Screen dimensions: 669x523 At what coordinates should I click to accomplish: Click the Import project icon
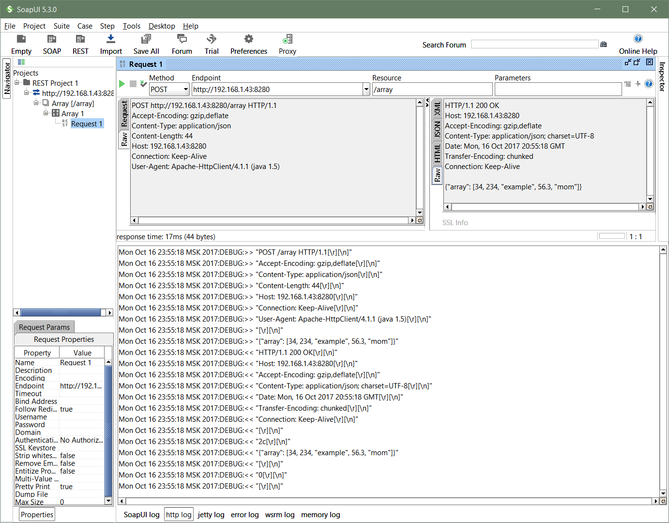pyautogui.click(x=111, y=39)
